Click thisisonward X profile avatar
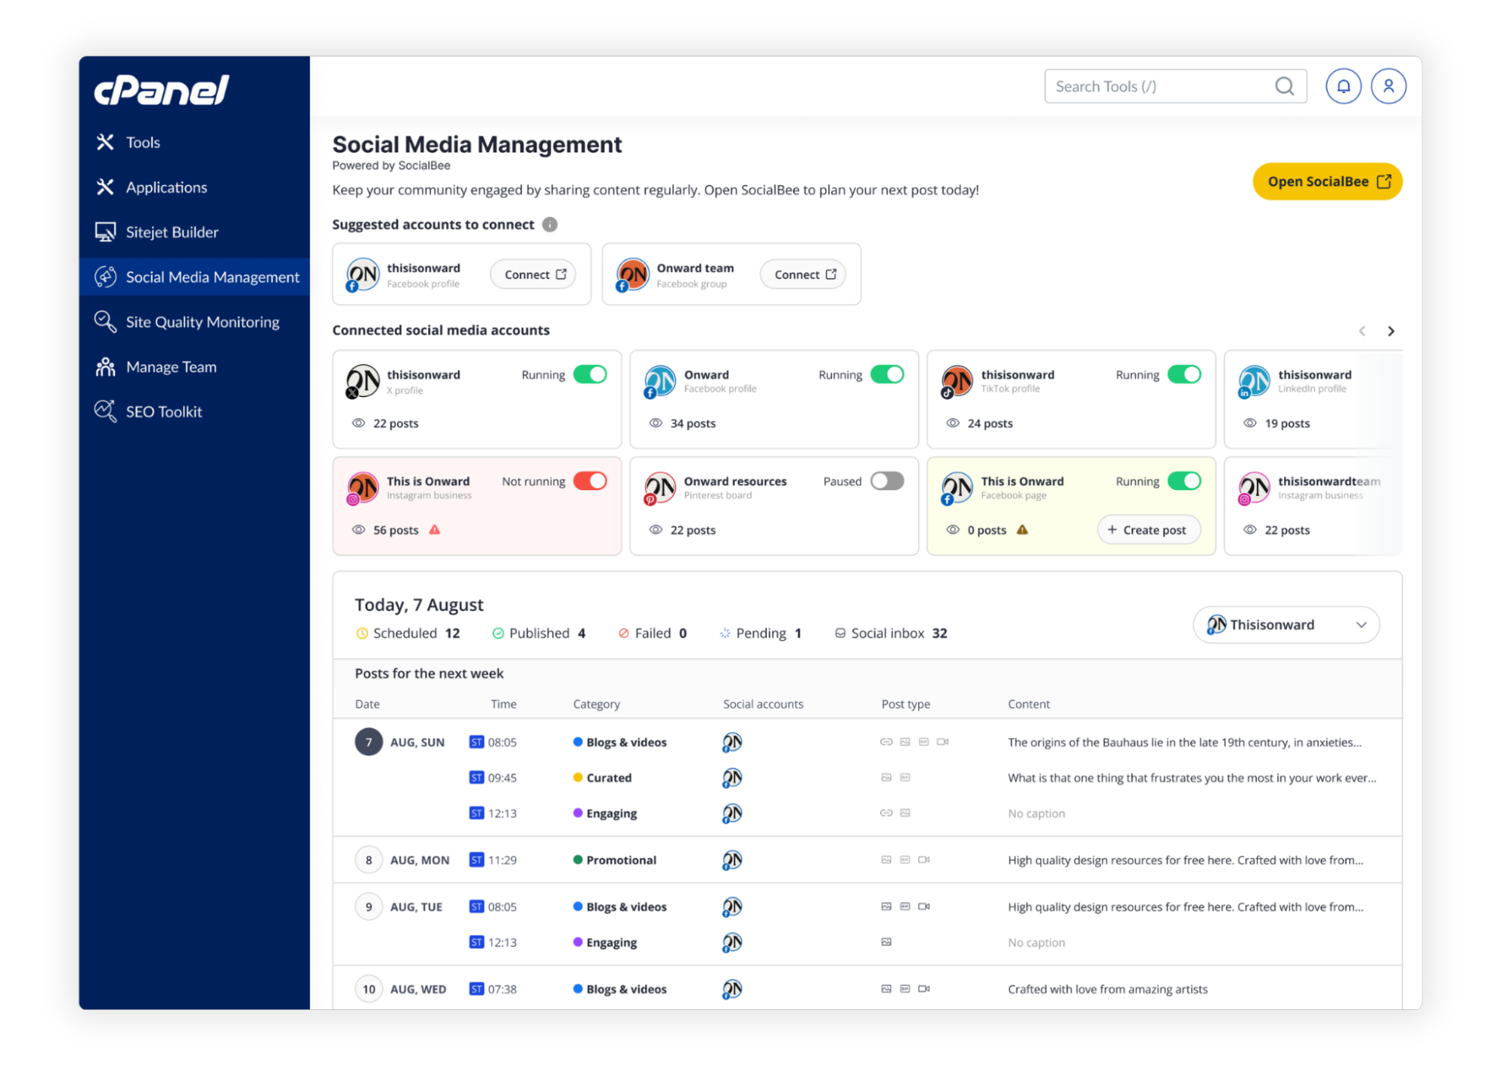Image resolution: width=1501 pixels, height=1067 pixels. pyautogui.click(x=363, y=381)
